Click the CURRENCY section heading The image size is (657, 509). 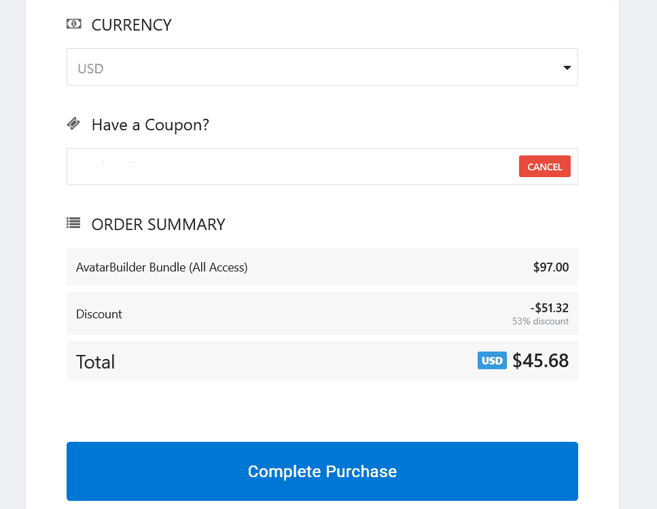pyautogui.click(x=131, y=25)
